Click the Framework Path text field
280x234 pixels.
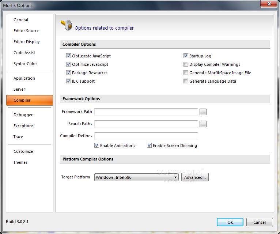146,112
